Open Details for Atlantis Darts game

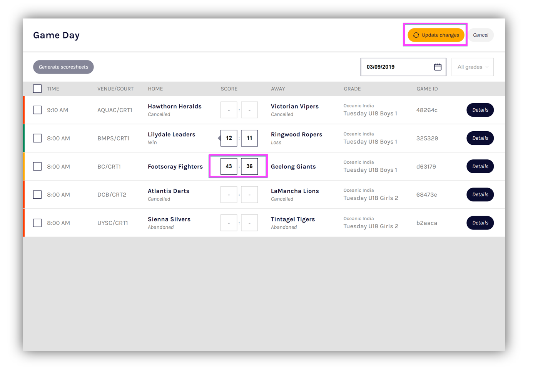[480, 194]
